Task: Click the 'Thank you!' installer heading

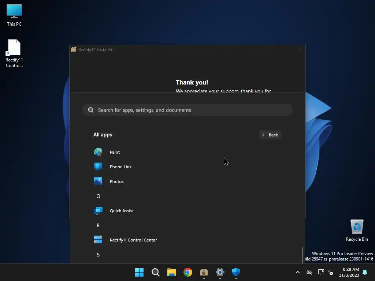Action: (x=192, y=82)
